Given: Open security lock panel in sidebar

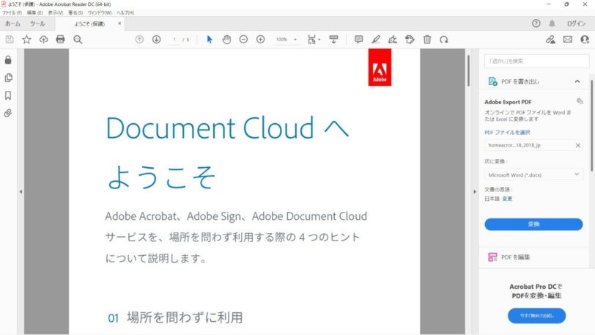Looking at the screenshot, I should point(8,60).
